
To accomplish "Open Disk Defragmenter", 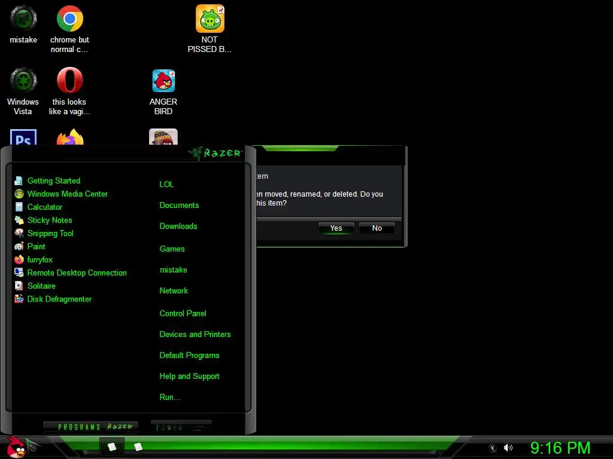I will 53,299.
